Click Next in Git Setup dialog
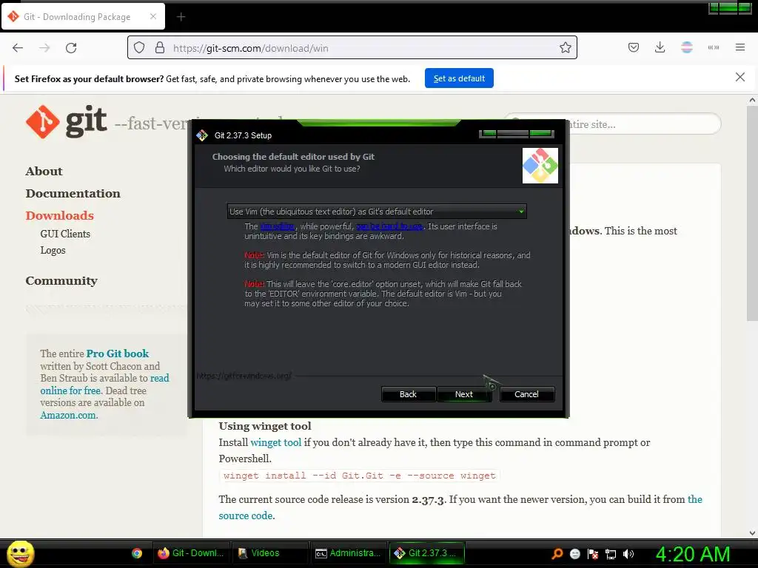Viewport: 758px width, 568px height. tap(464, 394)
